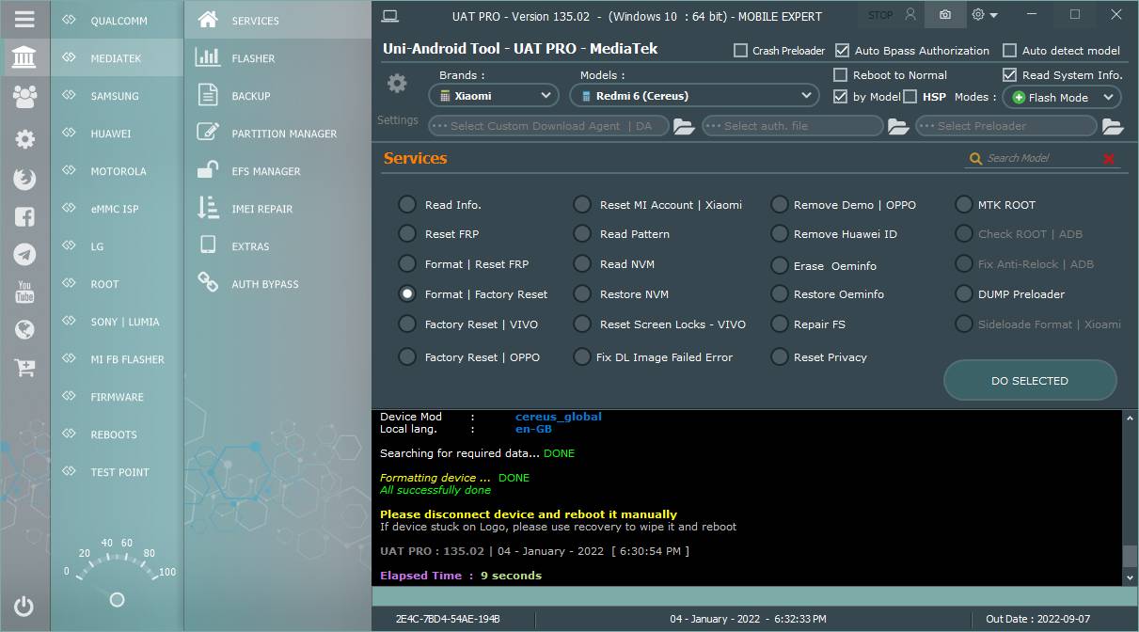Open the title bar settings gear dropdown
This screenshot has height=632, width=1139.
[985, 15]
